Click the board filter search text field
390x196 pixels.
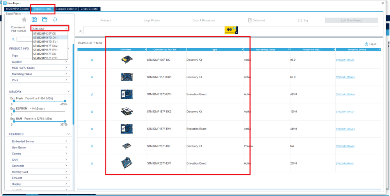25,39
